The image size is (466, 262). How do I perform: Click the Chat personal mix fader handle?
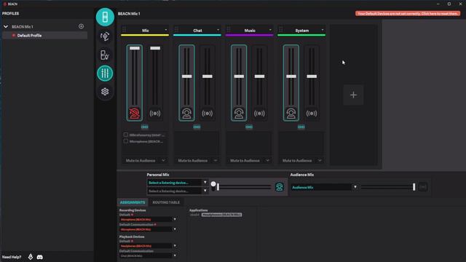point(187,76)
